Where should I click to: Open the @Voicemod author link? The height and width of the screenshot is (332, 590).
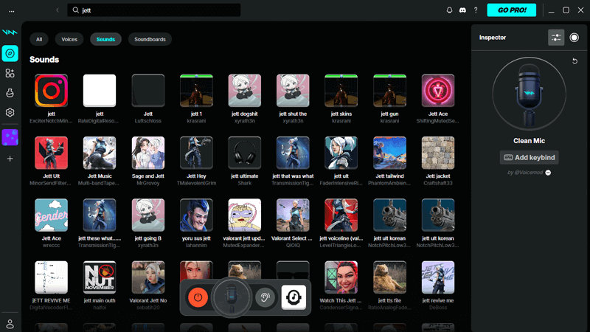click(x=525, y=173)
